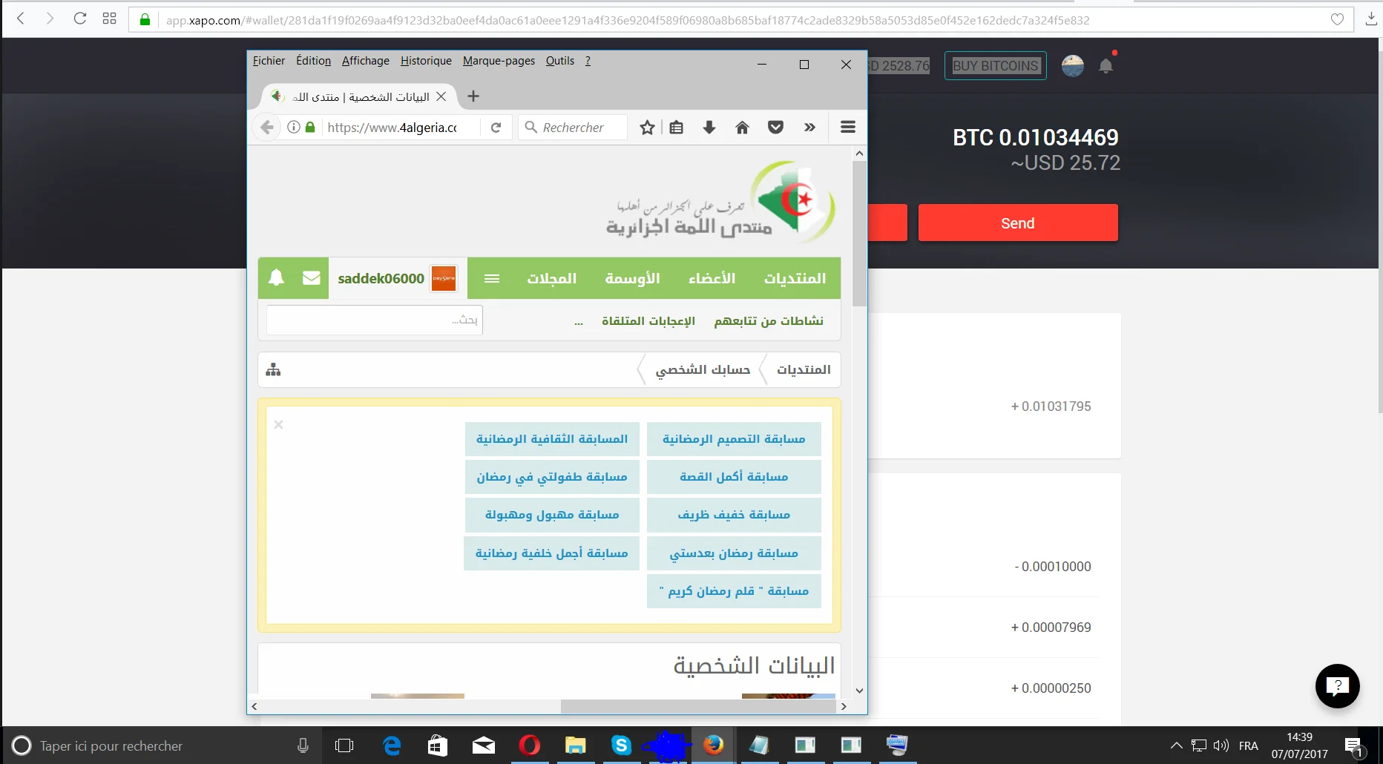Click the BUY BITCOINS button
The image size is (1383, 764).
994,65
